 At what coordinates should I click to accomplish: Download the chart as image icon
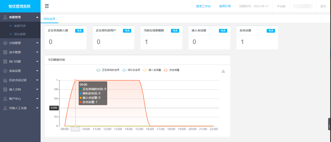(223, 71)
